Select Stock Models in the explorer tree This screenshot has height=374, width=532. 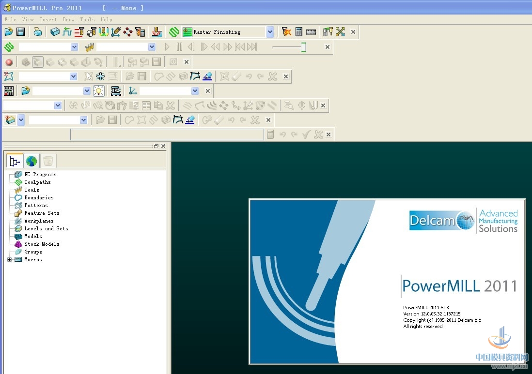42,244
